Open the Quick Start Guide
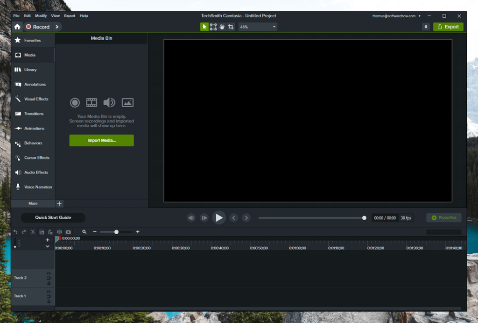Viewport: 478px width, 323px height. pos(53,218)
